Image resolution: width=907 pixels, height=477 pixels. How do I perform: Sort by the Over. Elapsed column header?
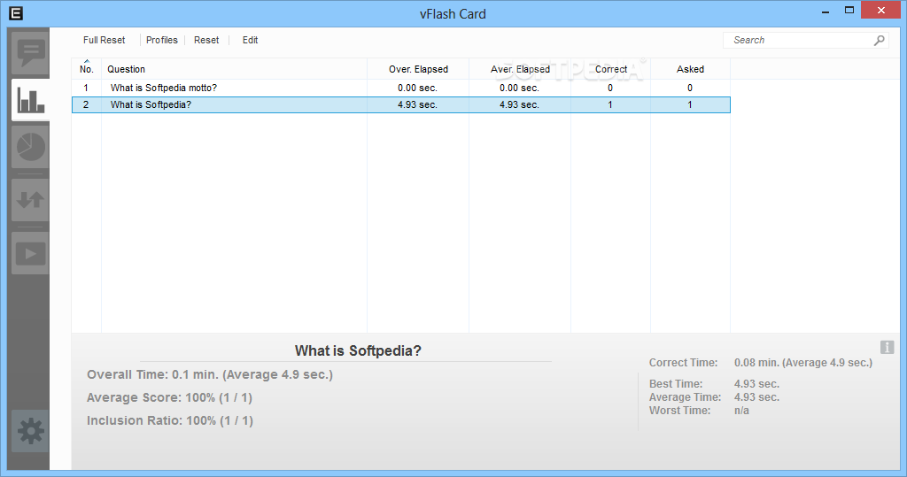(418, 69)
